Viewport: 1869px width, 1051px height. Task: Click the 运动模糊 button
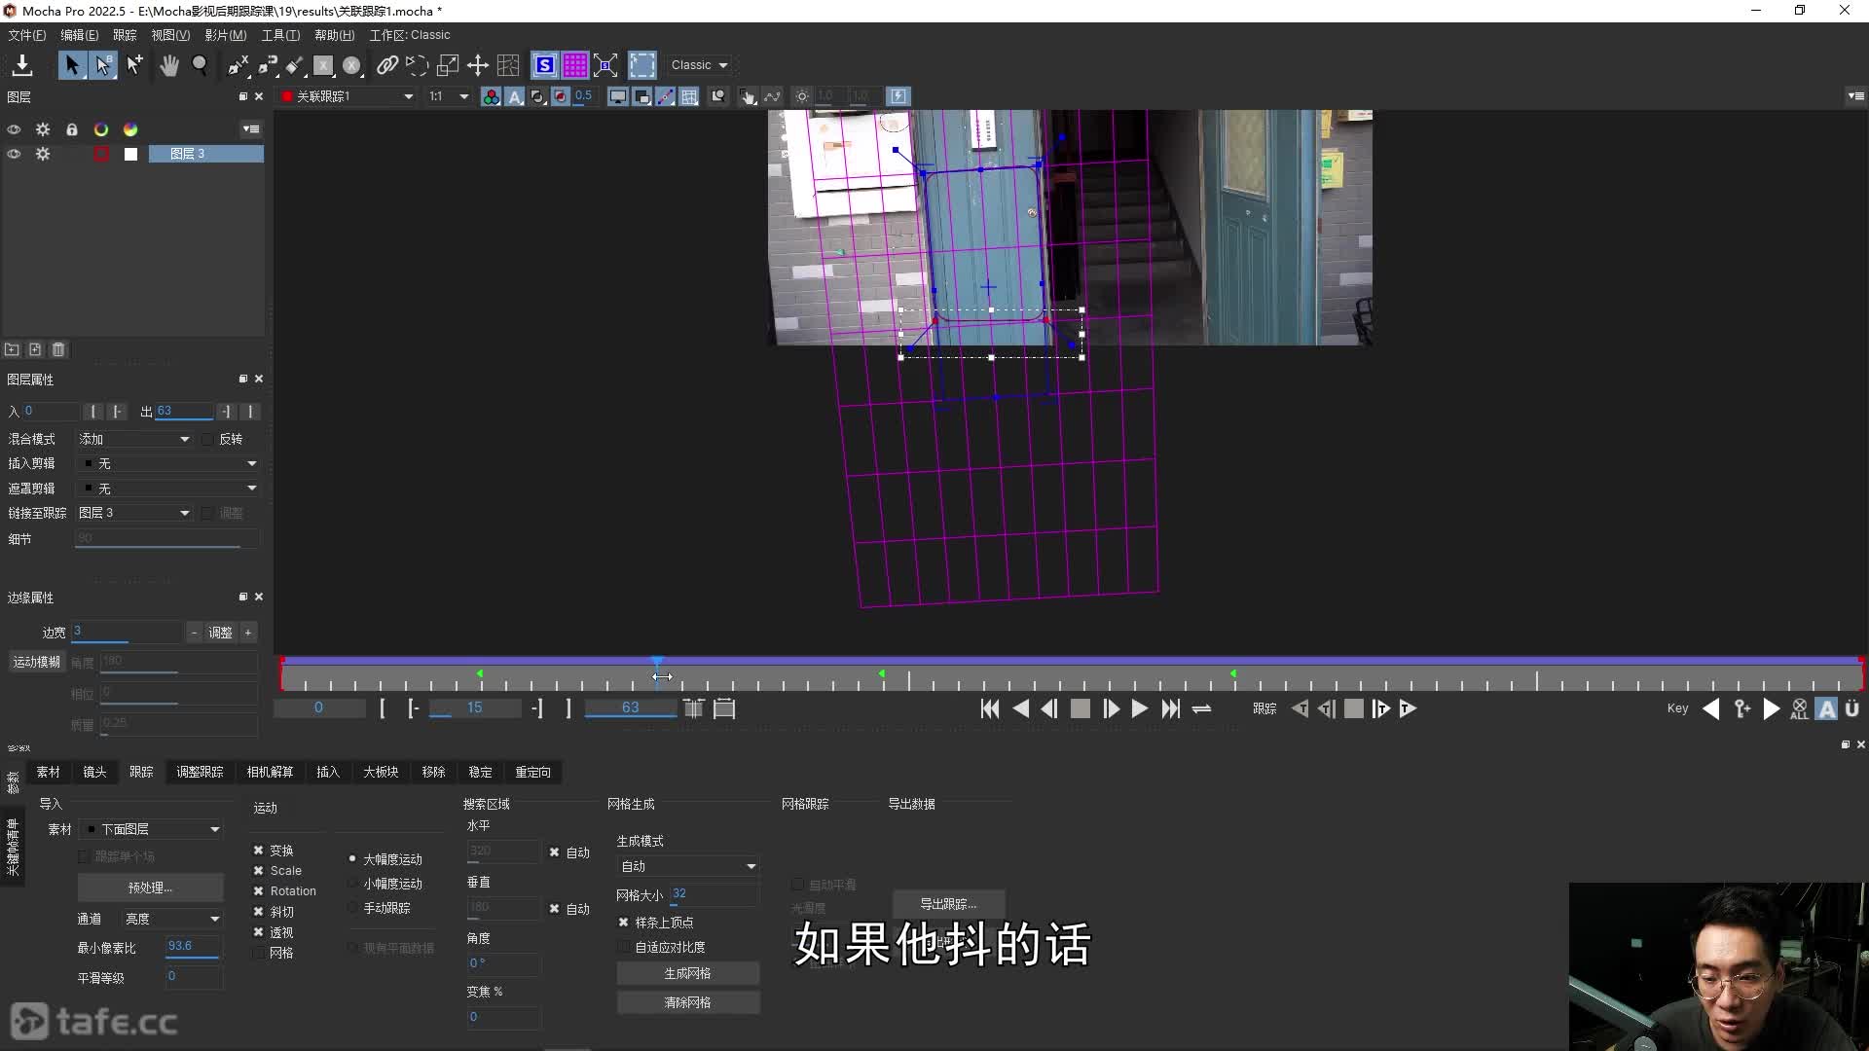[x=36, y=662]
